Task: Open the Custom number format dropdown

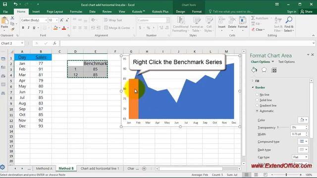Action: coord(168,20)
